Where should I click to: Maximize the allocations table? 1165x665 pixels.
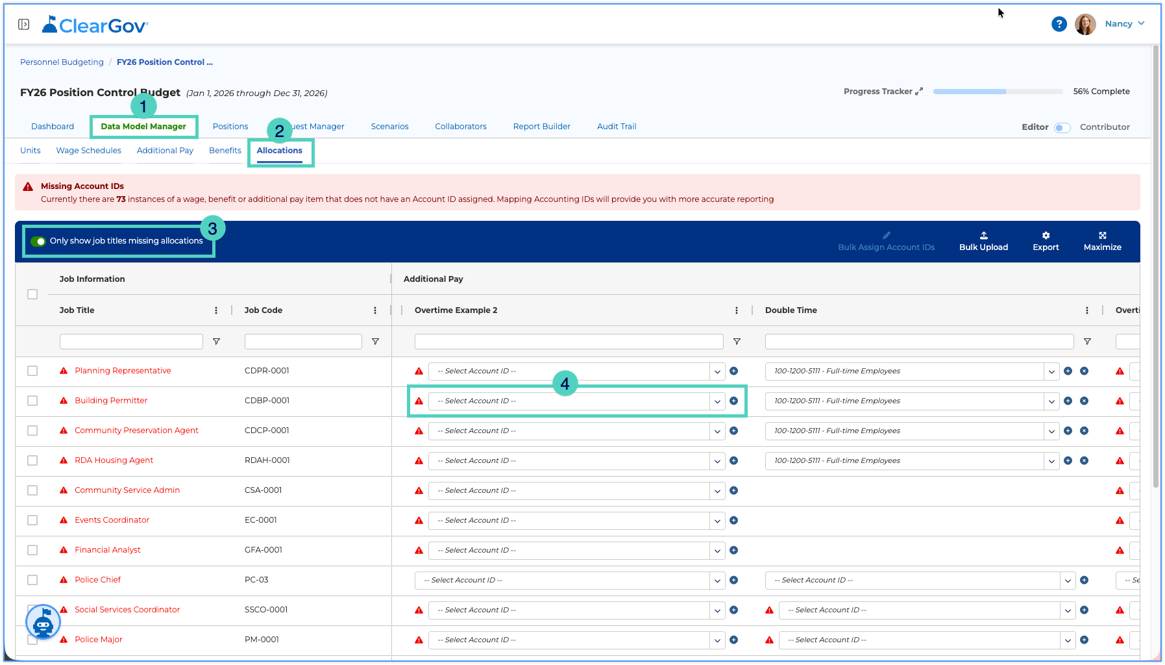(1102, 241)
